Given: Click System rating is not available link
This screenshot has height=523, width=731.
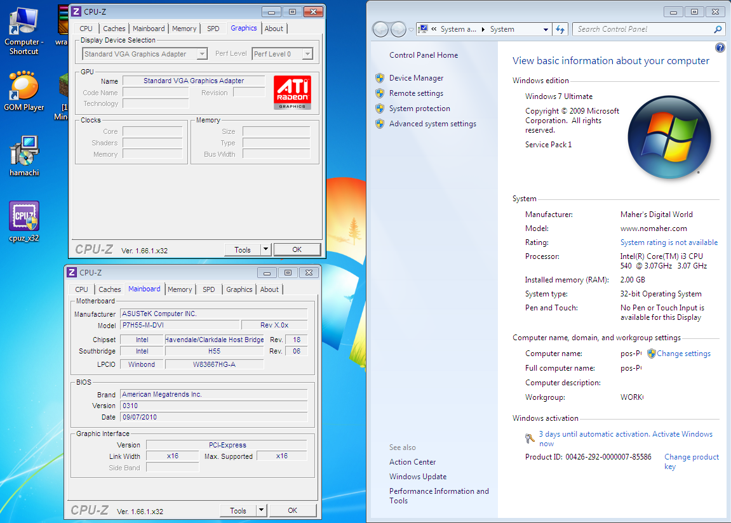Looking at the screenshot, I should (669, 242).
